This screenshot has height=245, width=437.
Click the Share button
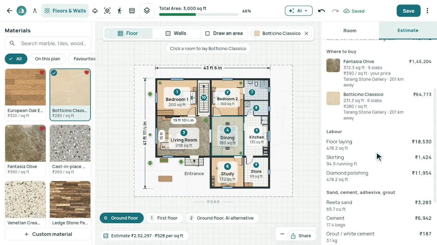[x=301, y=235]
